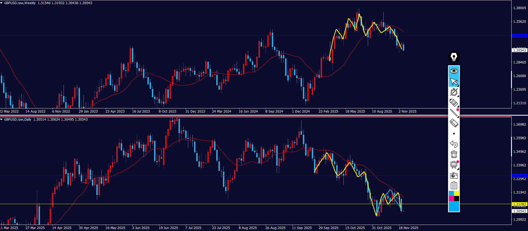
Task: Click the 1.31082 yellow price label
Action: point(519,204)
